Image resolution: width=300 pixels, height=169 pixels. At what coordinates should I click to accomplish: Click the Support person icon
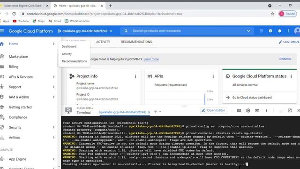(2, 87)
